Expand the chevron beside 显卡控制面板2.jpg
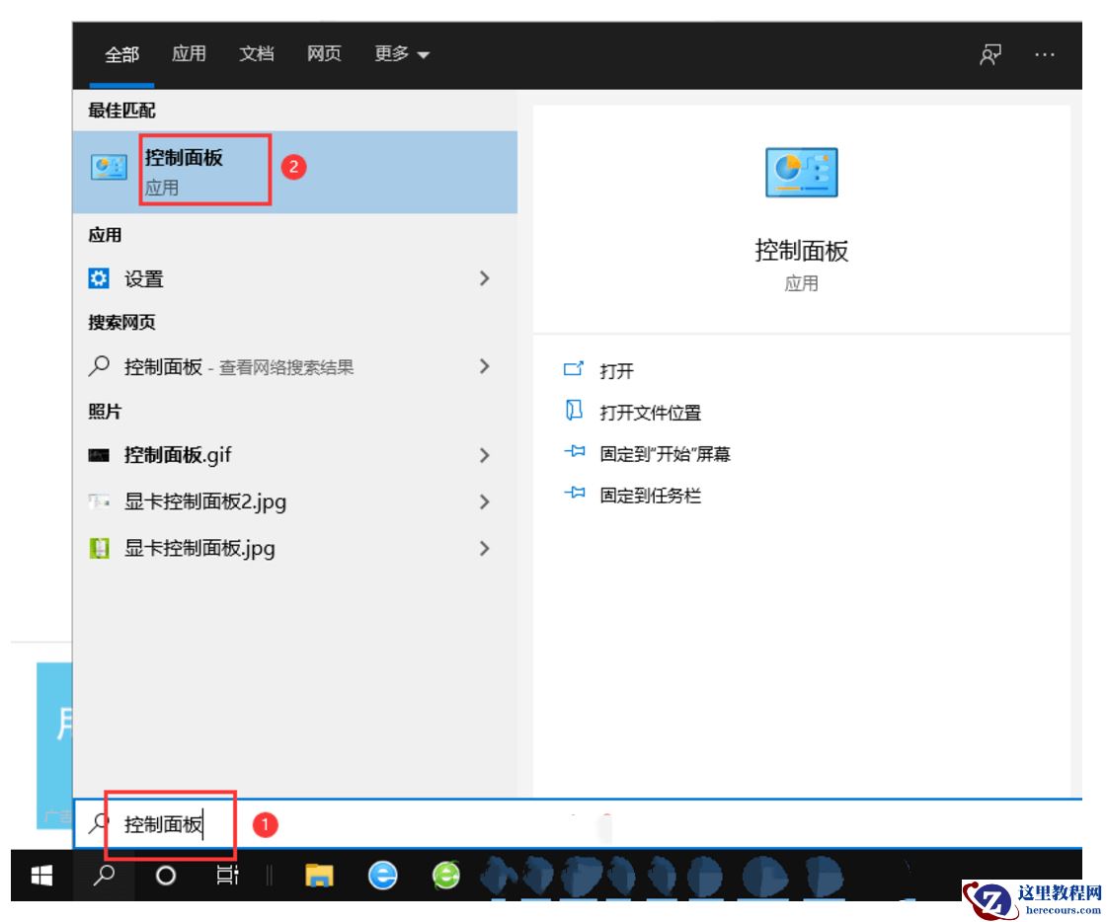Image resolution: width=1107 pixels, height=922 pixels. point(484,501)
